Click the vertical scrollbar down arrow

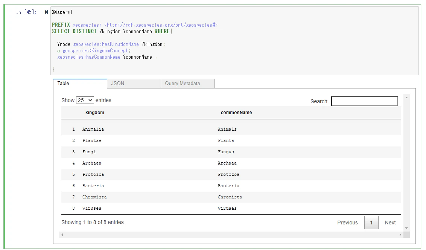coord(406,228)
